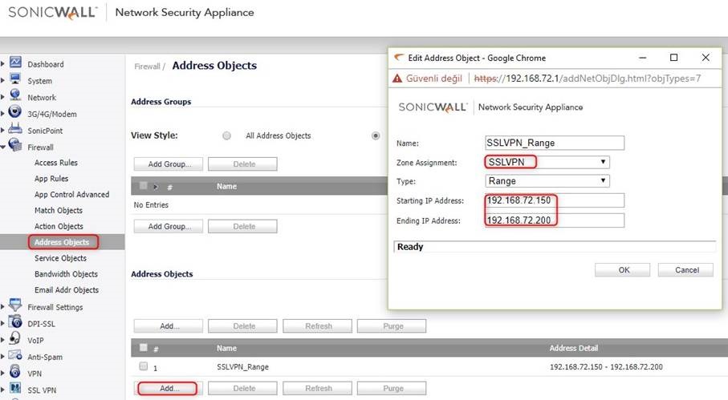728x400 pixels.
Task: Click lower Add Group button
Action: coord(169,226)
